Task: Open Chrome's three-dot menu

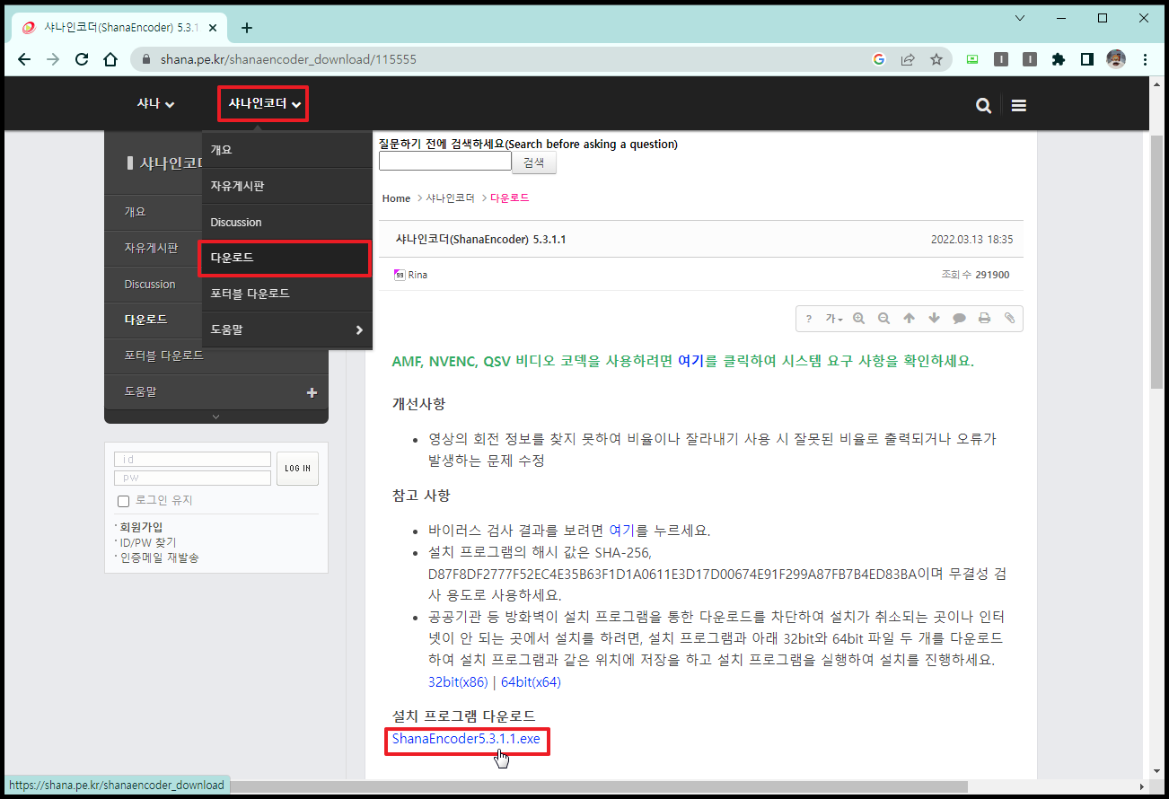Action: 1145,59
